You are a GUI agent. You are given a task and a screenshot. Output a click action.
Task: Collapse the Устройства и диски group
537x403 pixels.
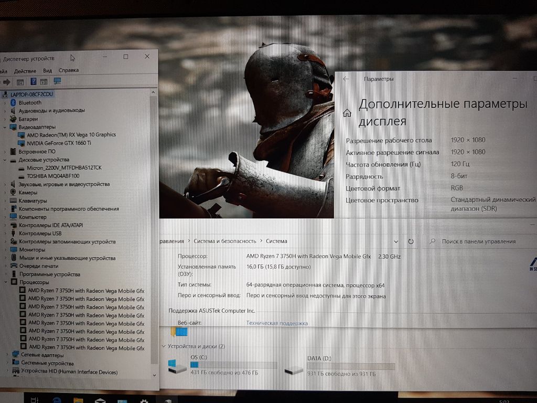coord(164,346)
